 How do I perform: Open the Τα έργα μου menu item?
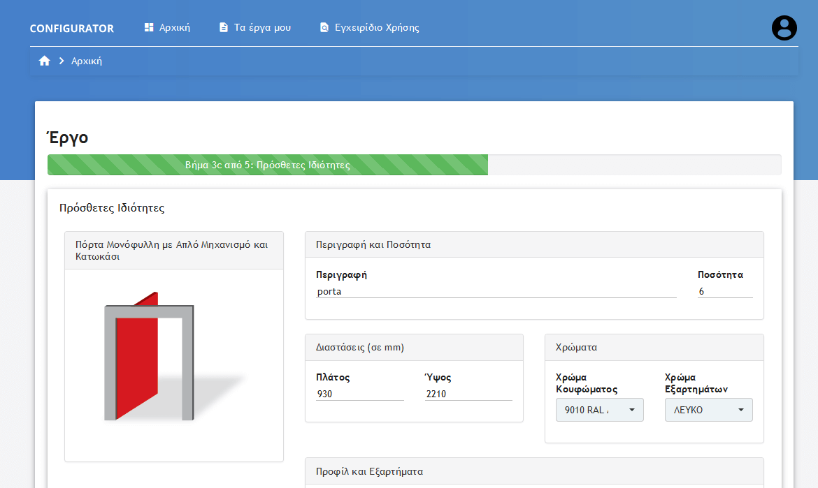[262, 28]
